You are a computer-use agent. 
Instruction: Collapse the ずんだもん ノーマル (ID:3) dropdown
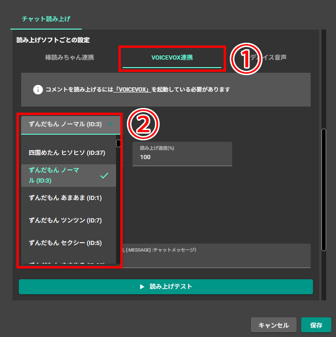point(70,125)
